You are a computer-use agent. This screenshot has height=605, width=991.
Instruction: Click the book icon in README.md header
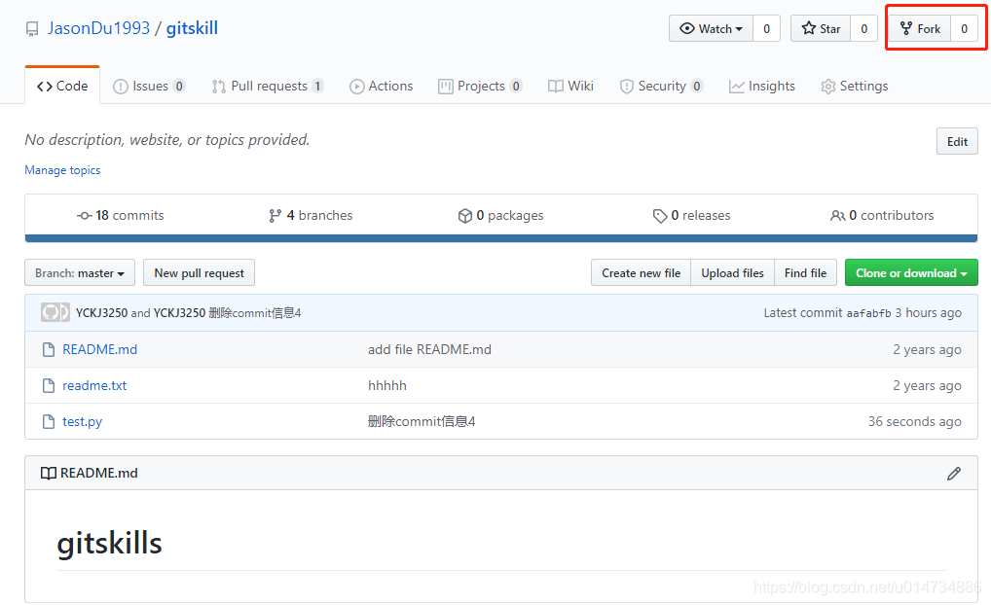click(48, 473)
